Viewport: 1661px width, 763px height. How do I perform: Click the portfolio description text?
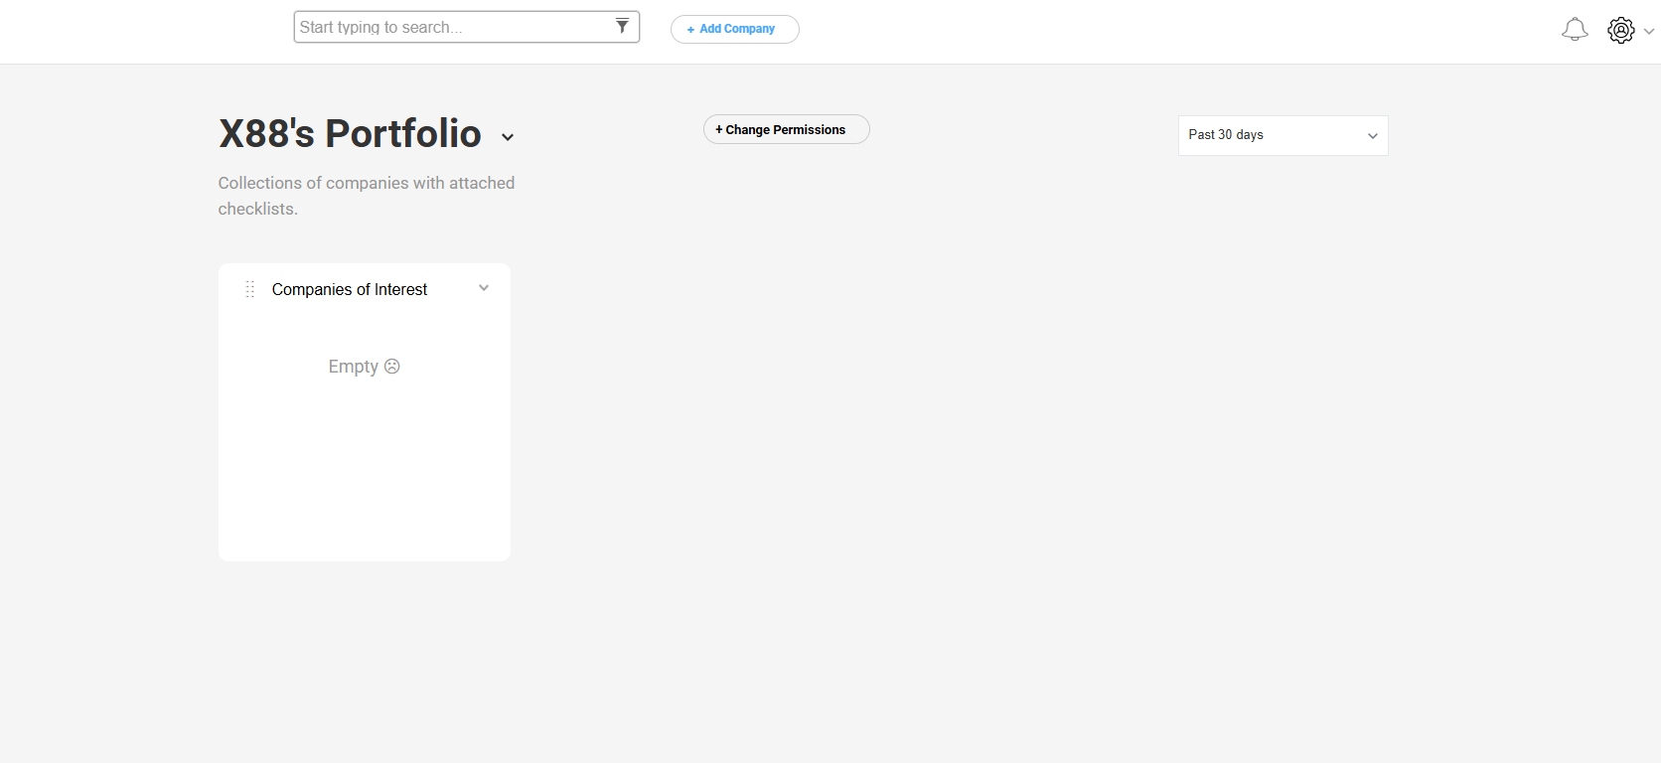[366, 196]
